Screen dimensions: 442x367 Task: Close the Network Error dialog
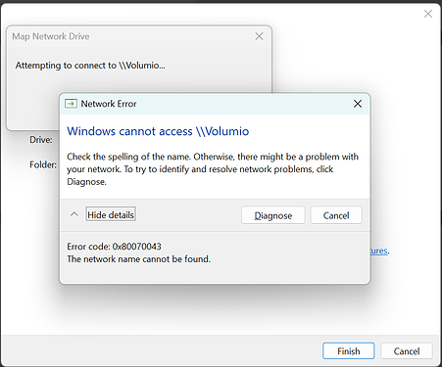(358, 104)
